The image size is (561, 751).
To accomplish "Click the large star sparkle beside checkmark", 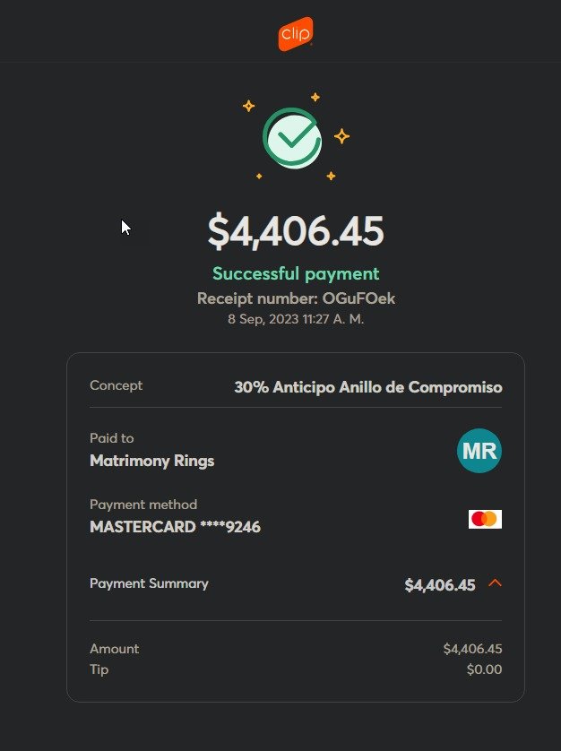I will click(341, 136).
